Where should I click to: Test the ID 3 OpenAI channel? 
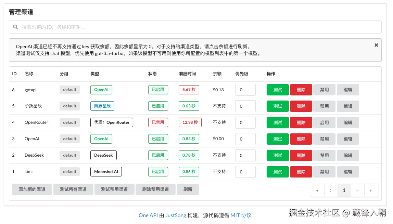point(277,139)
